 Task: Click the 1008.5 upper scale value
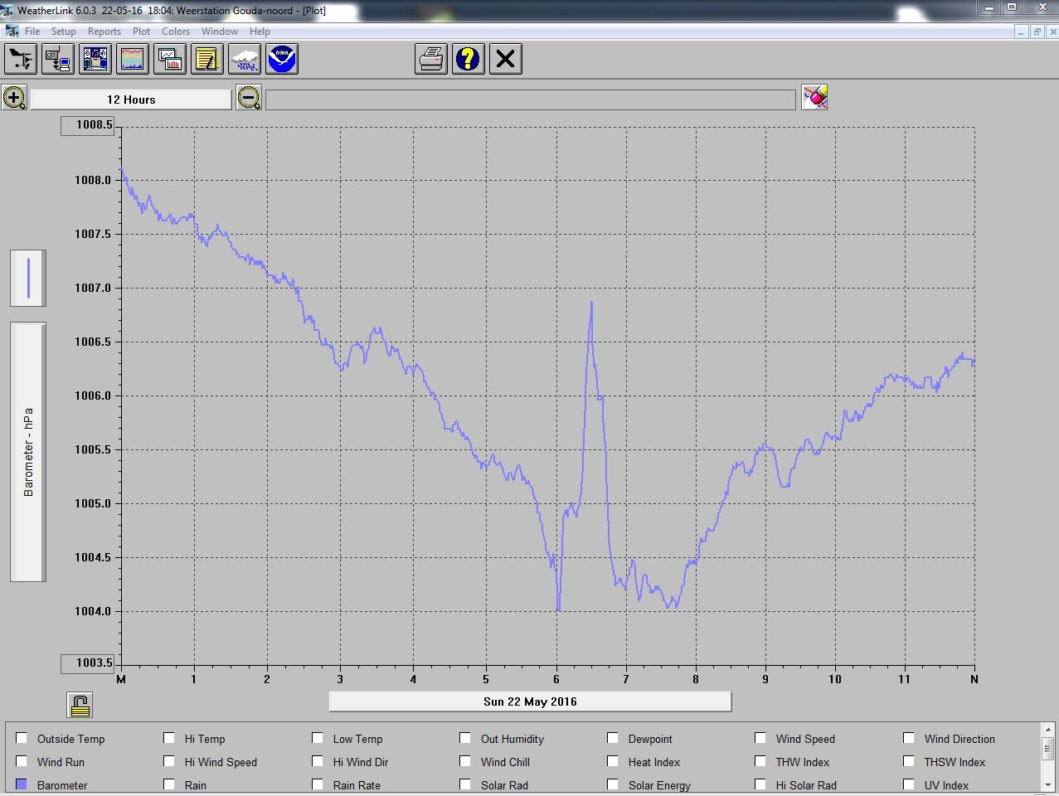click(x=87, y=125)
